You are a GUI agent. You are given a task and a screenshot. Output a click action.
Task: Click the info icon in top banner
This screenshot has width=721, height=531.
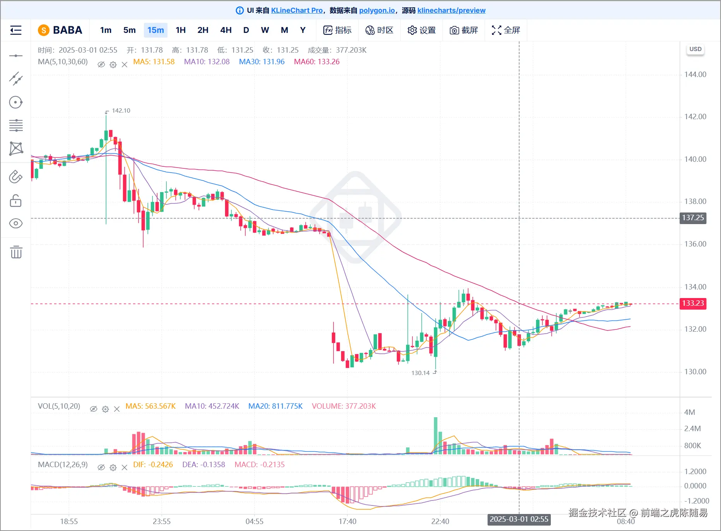[240, 10]
